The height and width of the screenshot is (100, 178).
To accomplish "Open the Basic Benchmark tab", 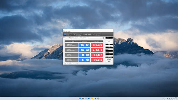I will [x=68, y=34].
